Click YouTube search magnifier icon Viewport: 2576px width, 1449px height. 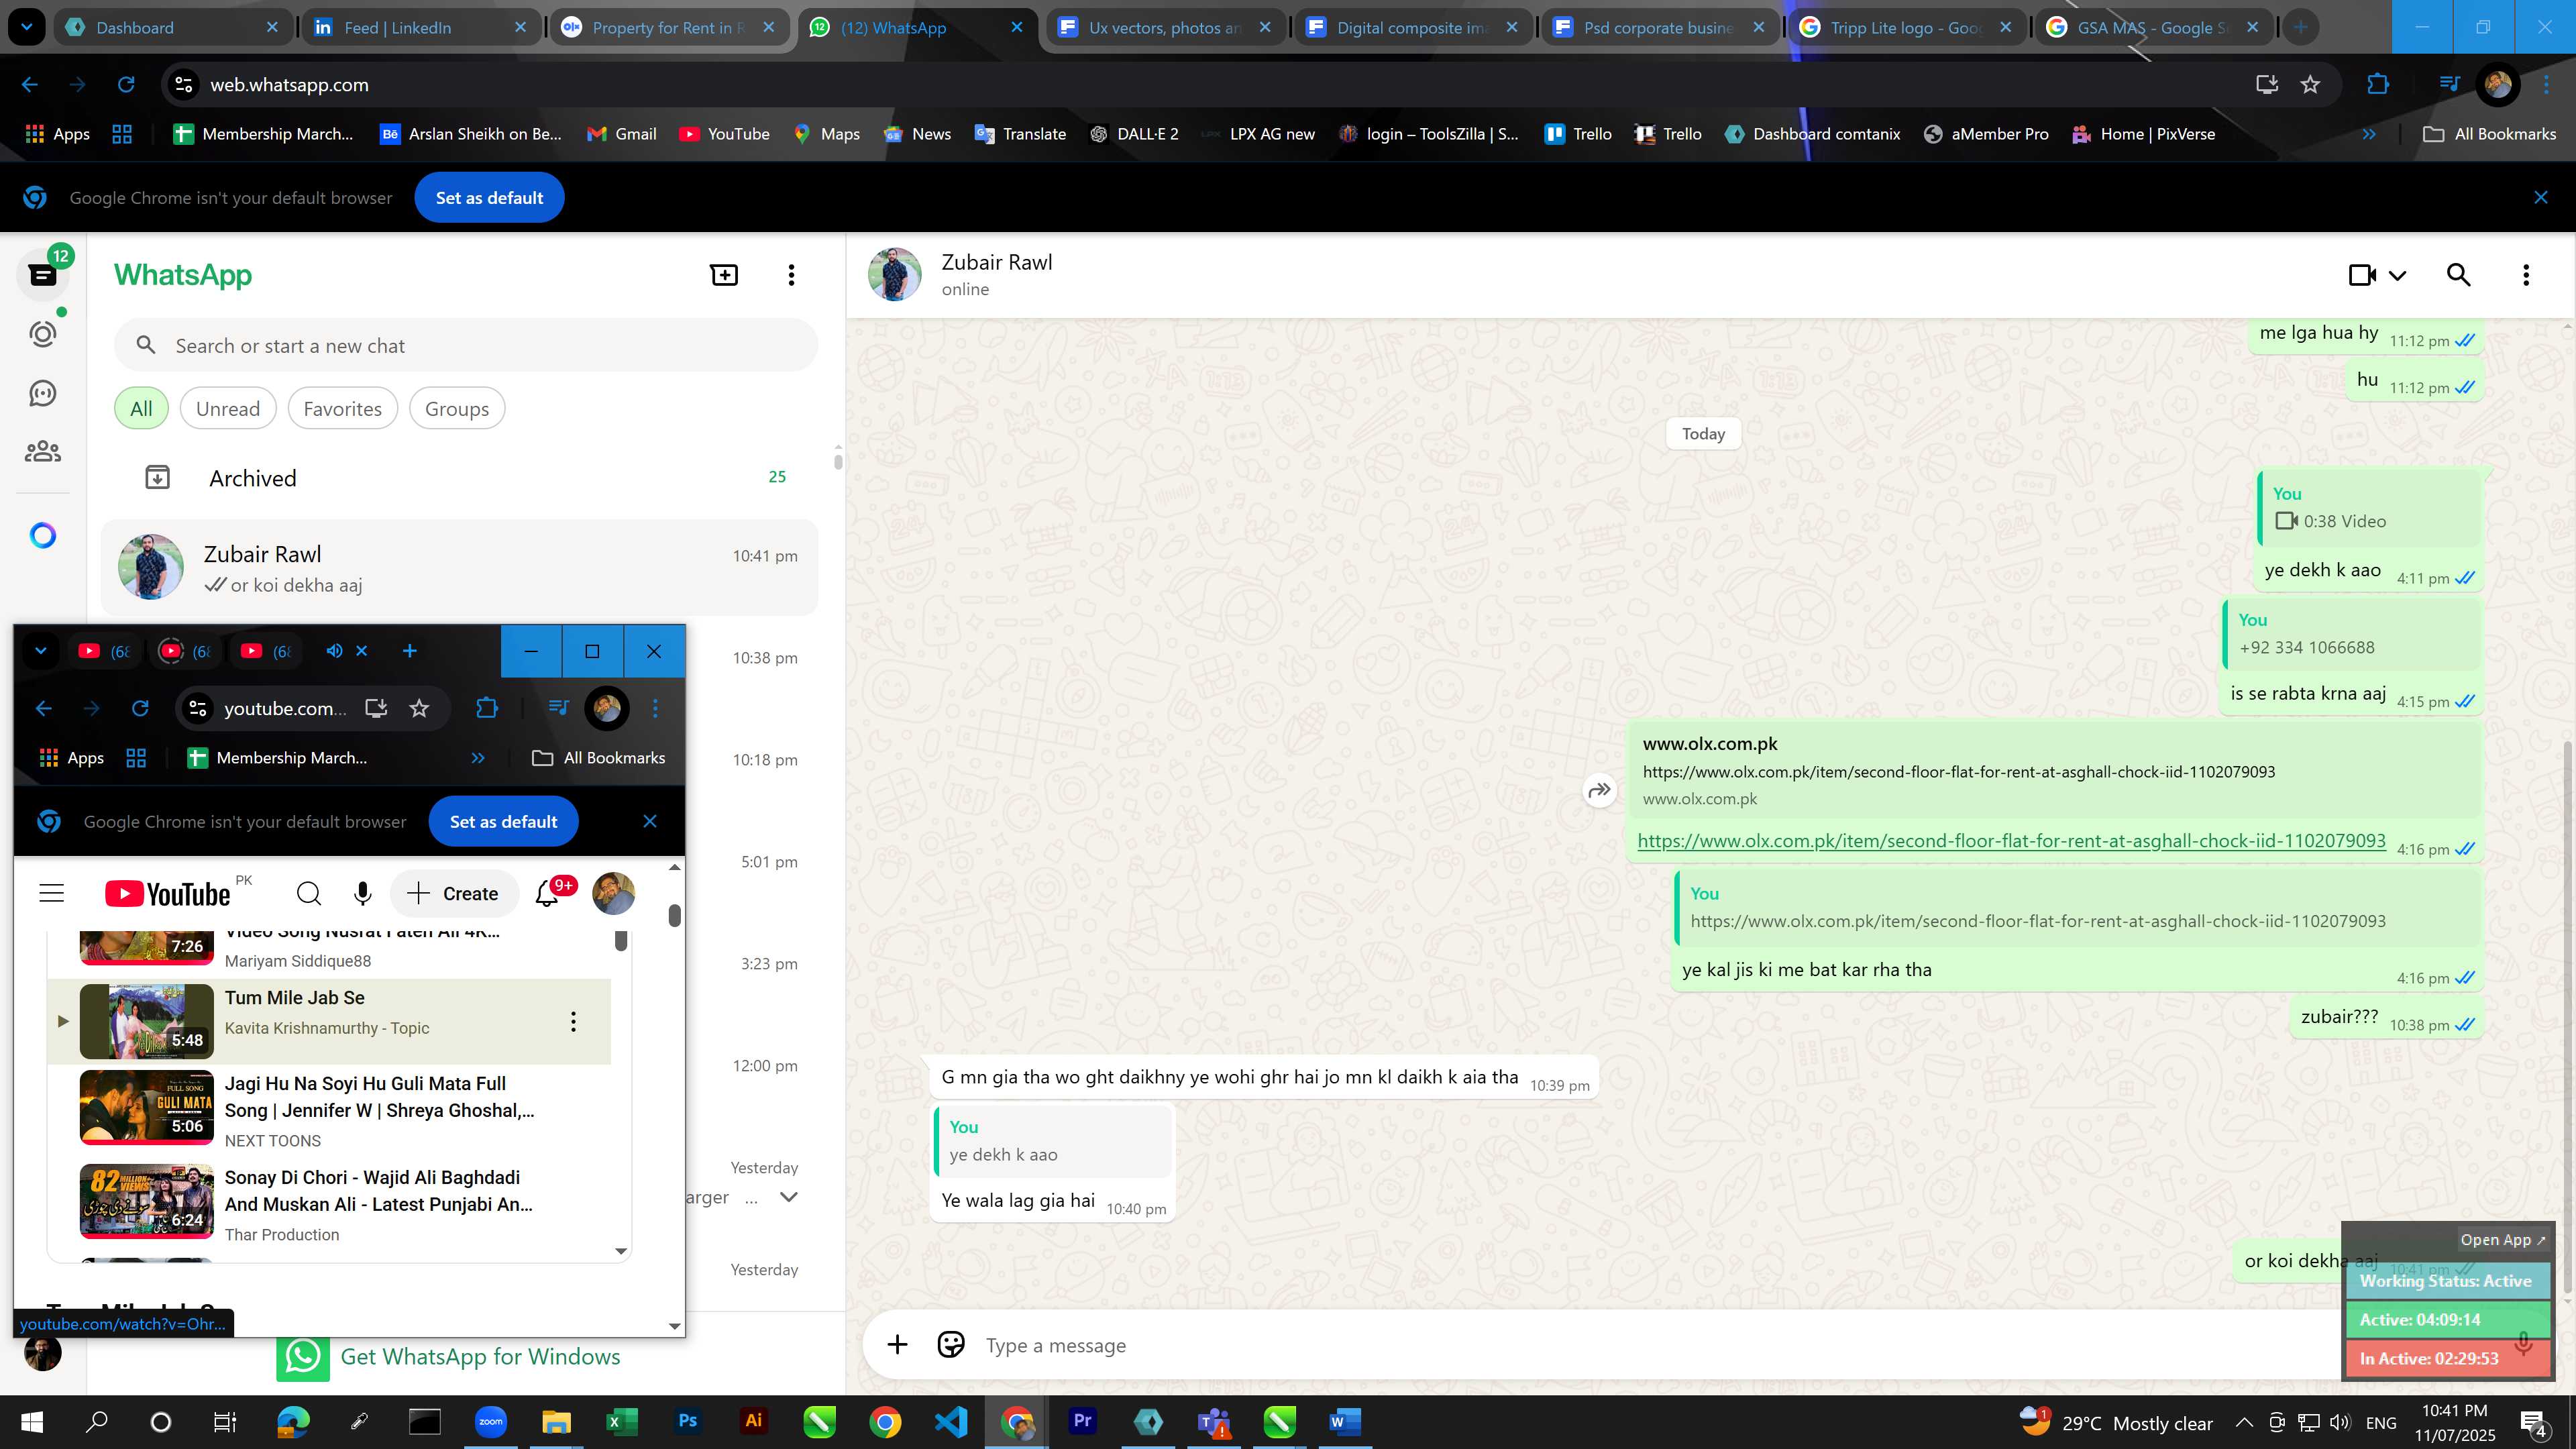pyautogui.click(x=309, y=893)
